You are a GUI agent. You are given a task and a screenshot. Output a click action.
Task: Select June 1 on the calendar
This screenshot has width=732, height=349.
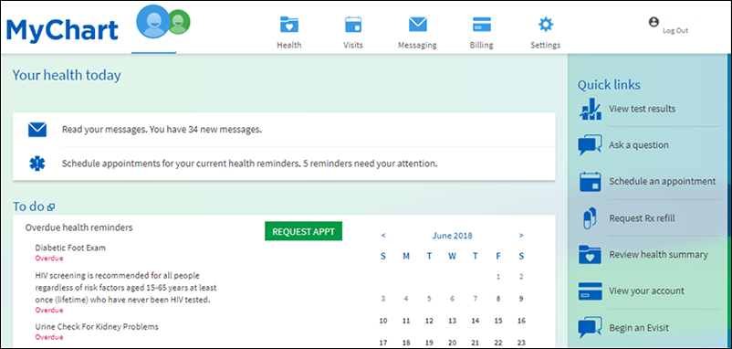point(498,277)
